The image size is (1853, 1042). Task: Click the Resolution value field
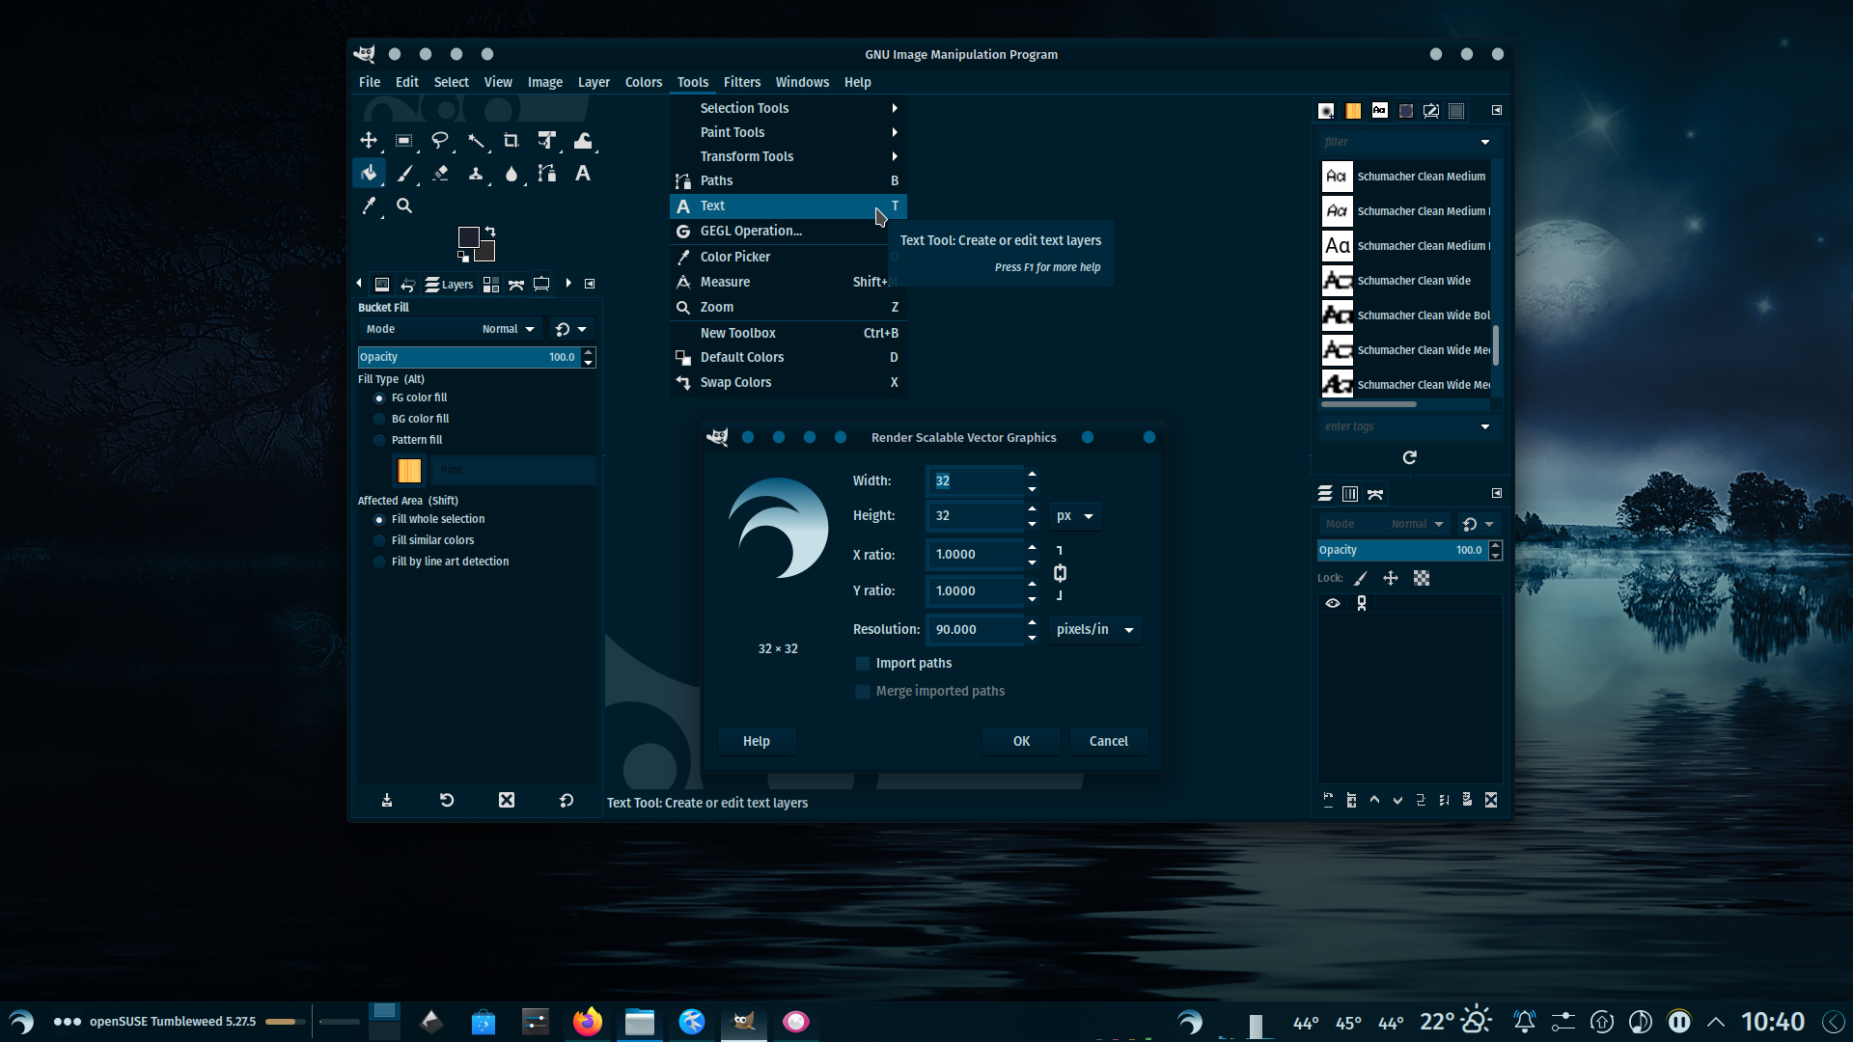(975, 629)
